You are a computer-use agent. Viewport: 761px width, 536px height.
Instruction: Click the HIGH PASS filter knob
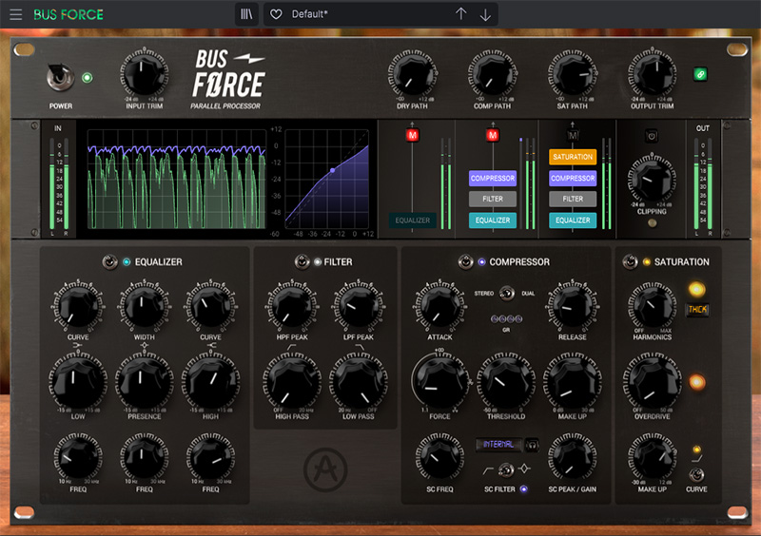click(292, 382)
